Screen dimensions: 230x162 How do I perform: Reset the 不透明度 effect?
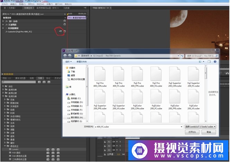point(65,24)
